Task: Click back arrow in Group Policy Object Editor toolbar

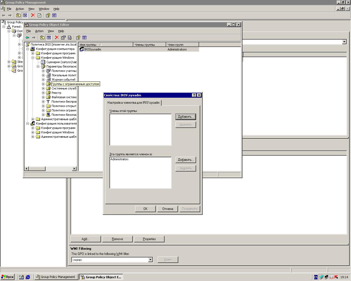Action: pos(27,38)
